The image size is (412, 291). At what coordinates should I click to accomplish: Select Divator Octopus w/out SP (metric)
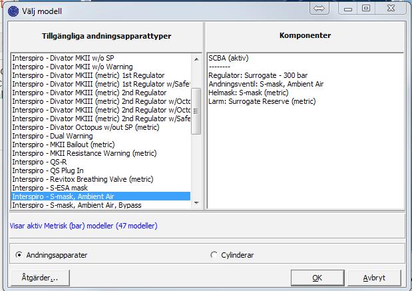[101, 127]
